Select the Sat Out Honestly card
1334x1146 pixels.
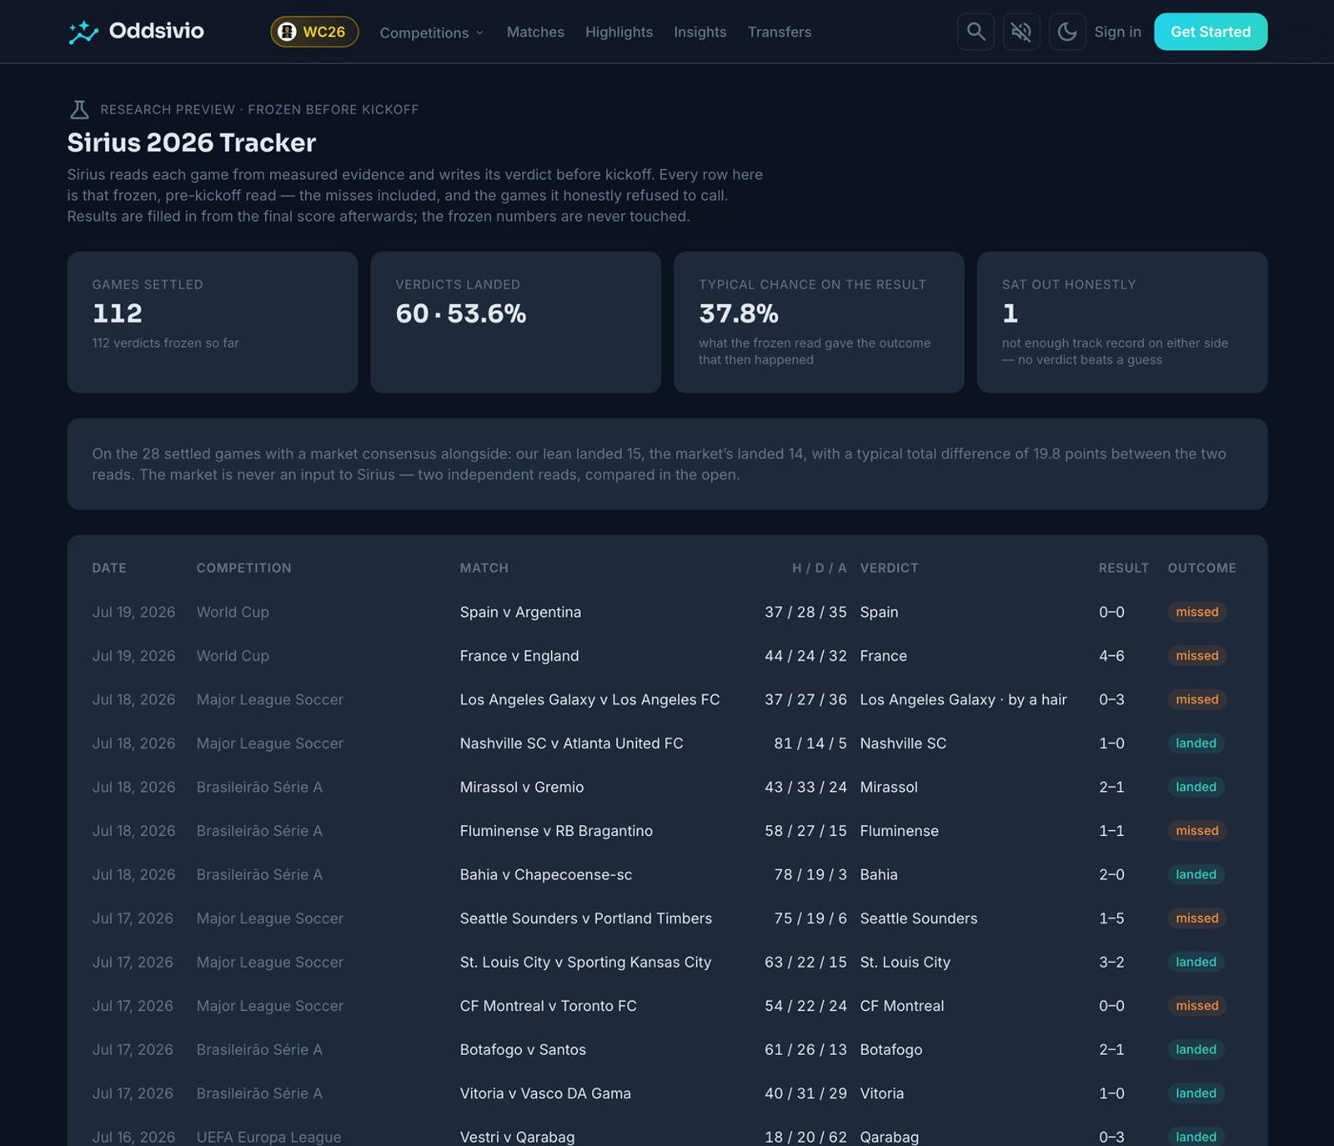1122,322
